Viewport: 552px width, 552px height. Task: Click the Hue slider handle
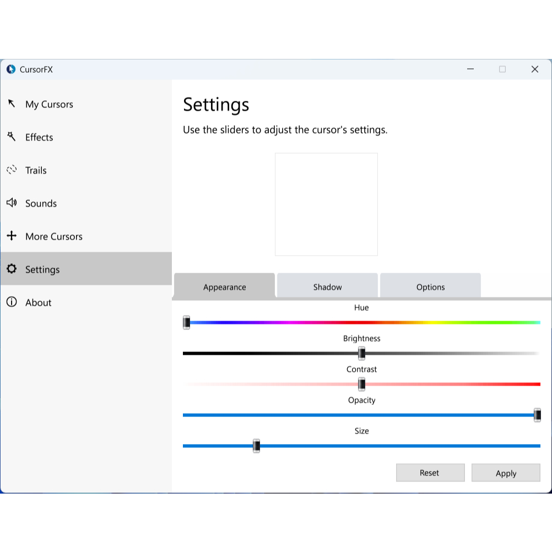pyautogui.click(x=187, y=323)
